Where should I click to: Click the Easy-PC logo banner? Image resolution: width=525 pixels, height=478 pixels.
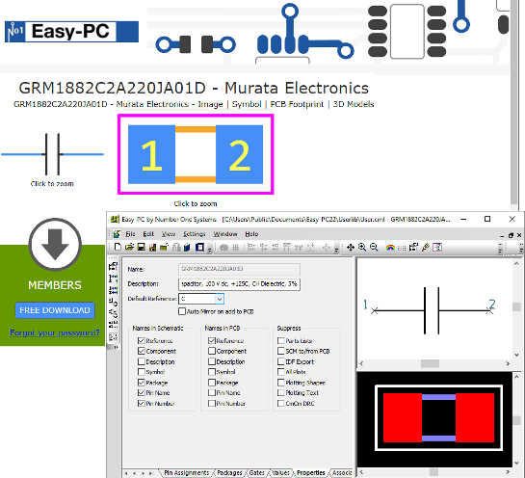[x=71, y=32]
